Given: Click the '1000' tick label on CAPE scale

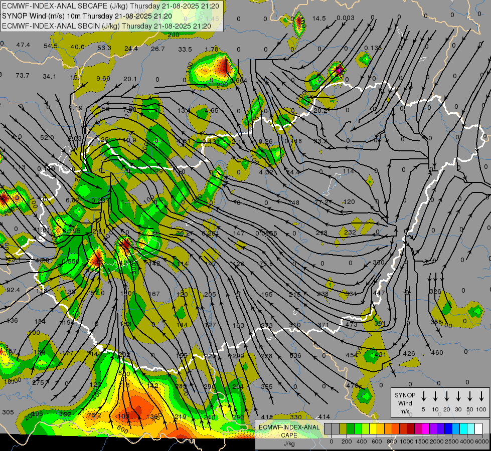Looking at the screenshot, I should (406, 441).
